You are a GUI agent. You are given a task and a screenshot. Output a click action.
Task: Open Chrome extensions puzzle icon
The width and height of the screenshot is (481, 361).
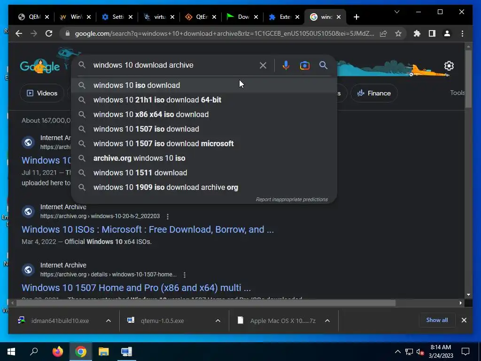417,33
